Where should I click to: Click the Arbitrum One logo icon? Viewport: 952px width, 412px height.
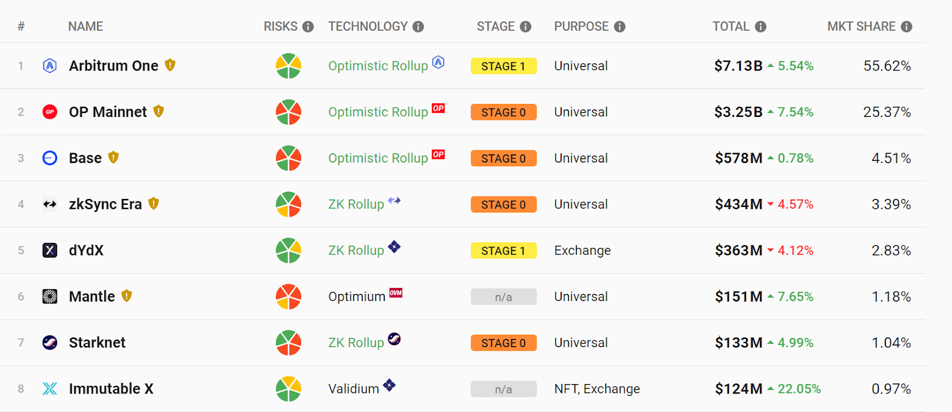tap(50, 66)
